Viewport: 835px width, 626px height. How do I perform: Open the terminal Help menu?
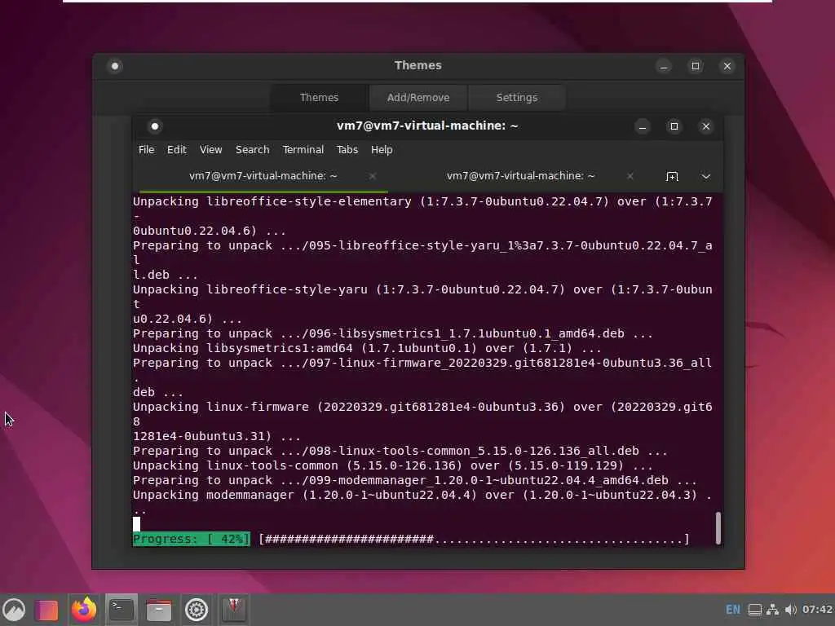click(x=382, y=150)
